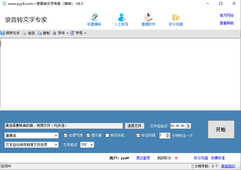Click the 整理软件 label
The height and width of the screenshot is (170, 241).
[x=148, y=24]
